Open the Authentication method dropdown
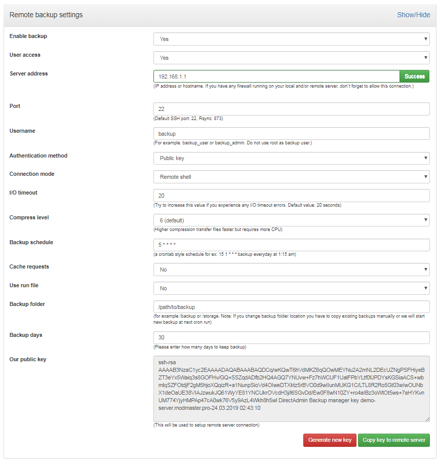This screenshot has height=461, width=439. pos(291,159)
